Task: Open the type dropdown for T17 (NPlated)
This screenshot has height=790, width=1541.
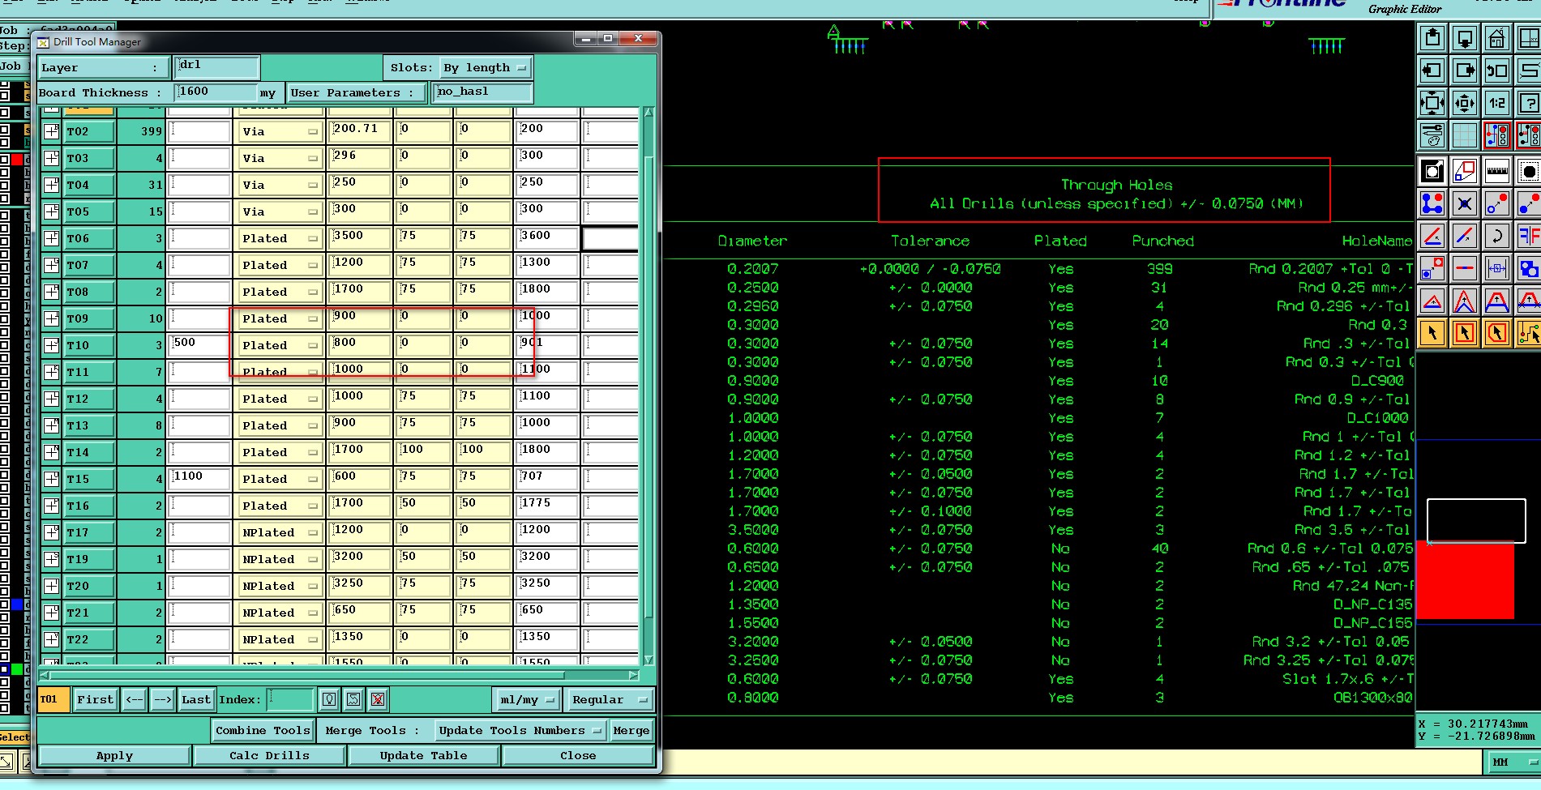Action: pos(280,532)
